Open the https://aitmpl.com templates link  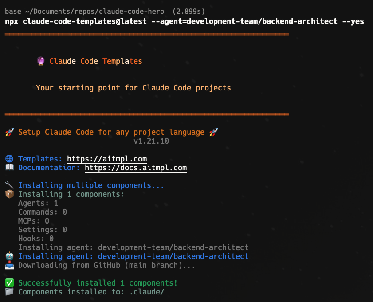[107, 159]
